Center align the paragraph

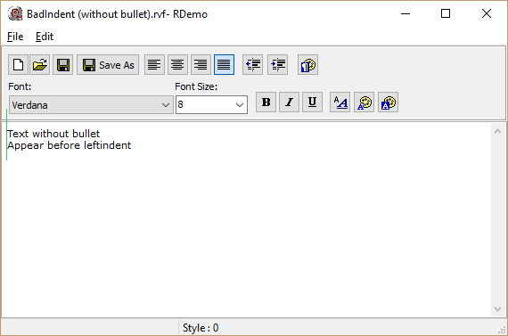pyautogui.click(x=177, y=65)
